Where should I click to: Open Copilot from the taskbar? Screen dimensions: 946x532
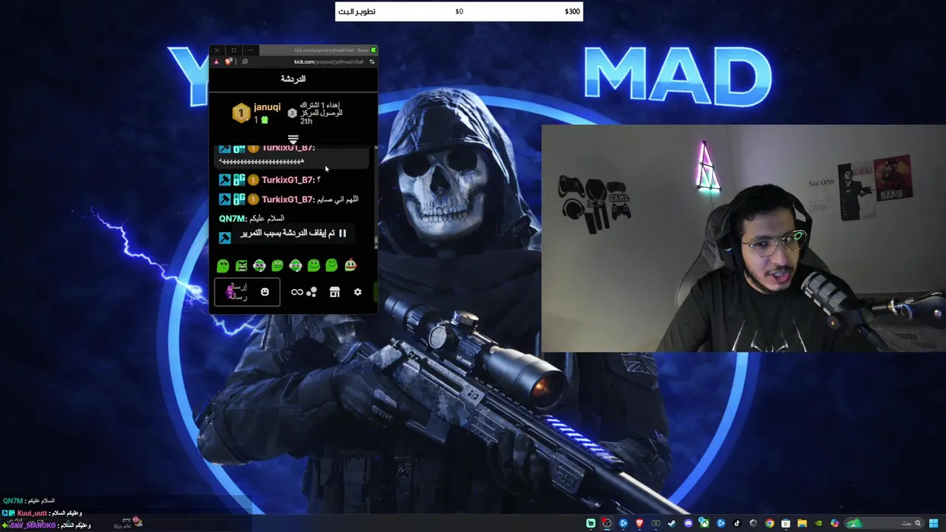point(834,523)
